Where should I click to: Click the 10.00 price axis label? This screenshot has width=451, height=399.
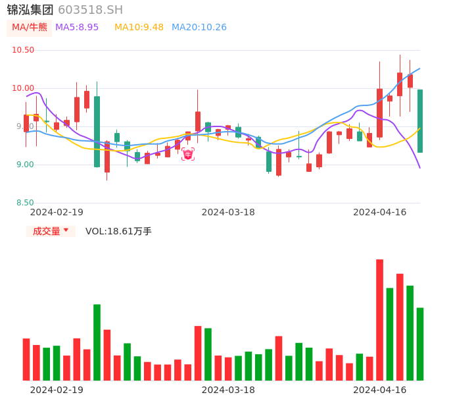[x=23, y=88]
